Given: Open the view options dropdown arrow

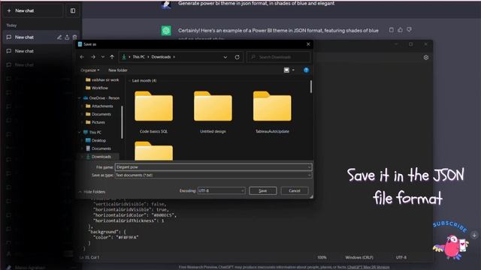Looking at the screenshot, I should pyautogui.click(x=293, y=70).
